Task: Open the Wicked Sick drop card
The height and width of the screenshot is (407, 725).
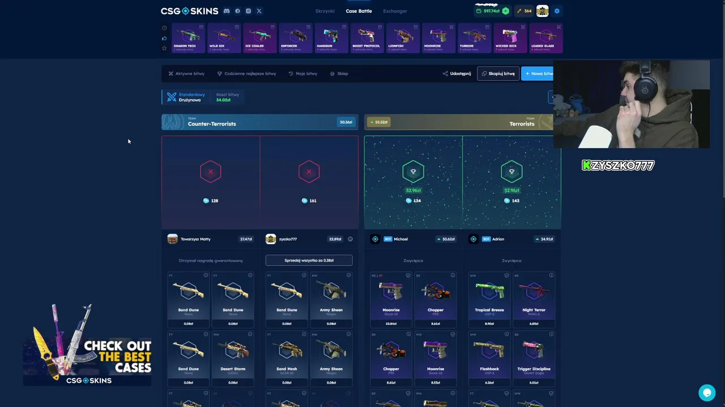Action: [x=509, y=38]
